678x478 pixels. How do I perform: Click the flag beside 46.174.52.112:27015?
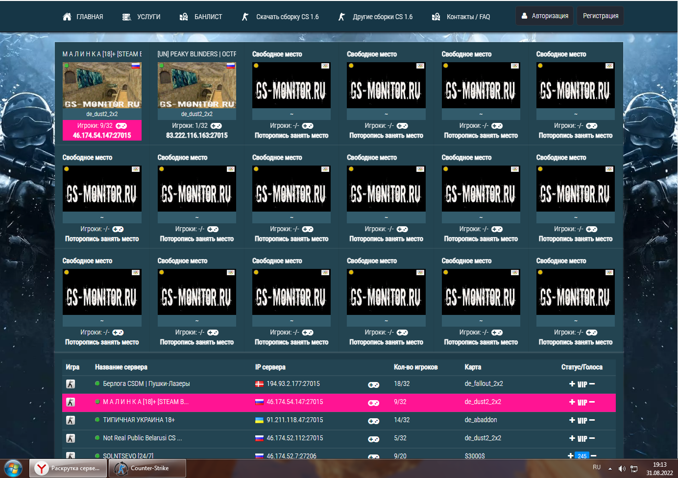coord(259,438)
